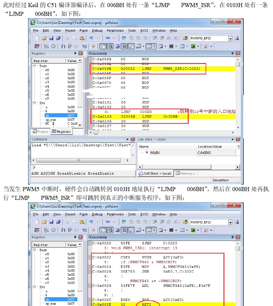Screen dimensions: 273x306
Task: Click Show Next Statement yellow arrow, lower window
Action: pos(93,230)
